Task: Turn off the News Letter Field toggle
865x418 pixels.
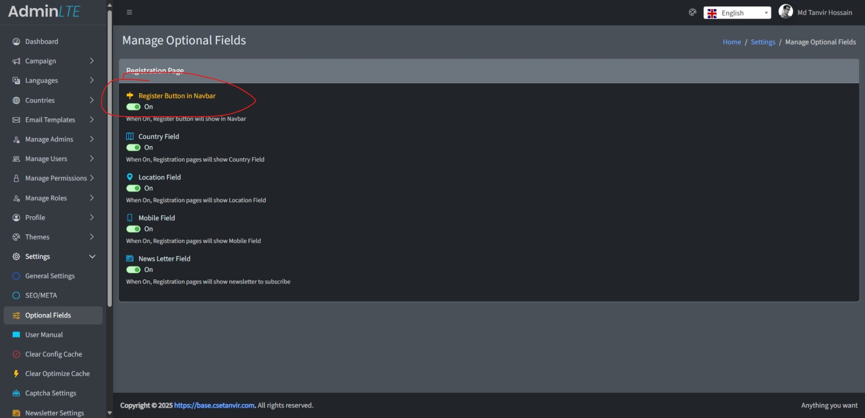Action: (134, 269)
